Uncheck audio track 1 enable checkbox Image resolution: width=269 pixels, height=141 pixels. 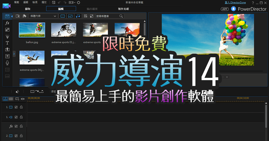(16, 117)
